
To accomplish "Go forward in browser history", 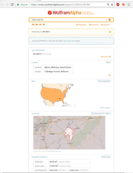I will click(x=7, y=5).
